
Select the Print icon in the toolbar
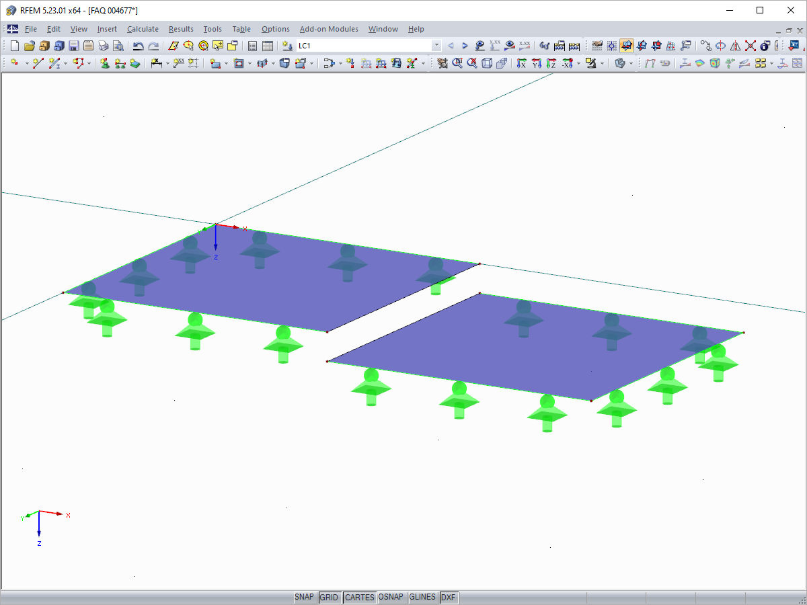(103, 46)
